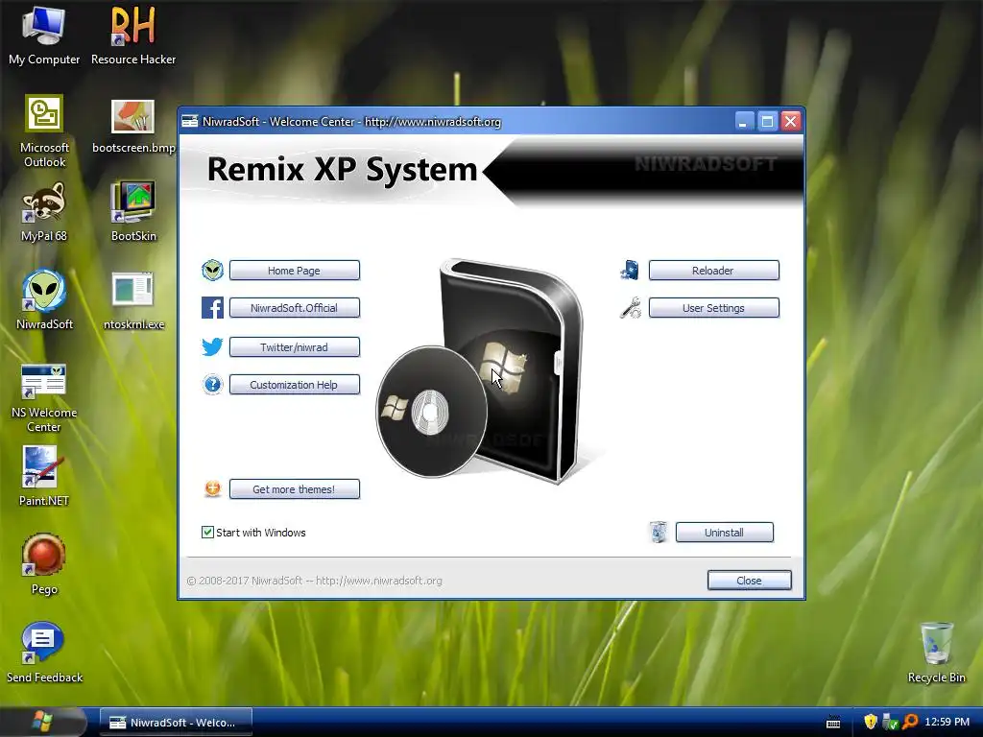983x737 pixels.
Task: Click the wrench icon beside User Settings
Action: pyautogui.click(x=630, y=308)
